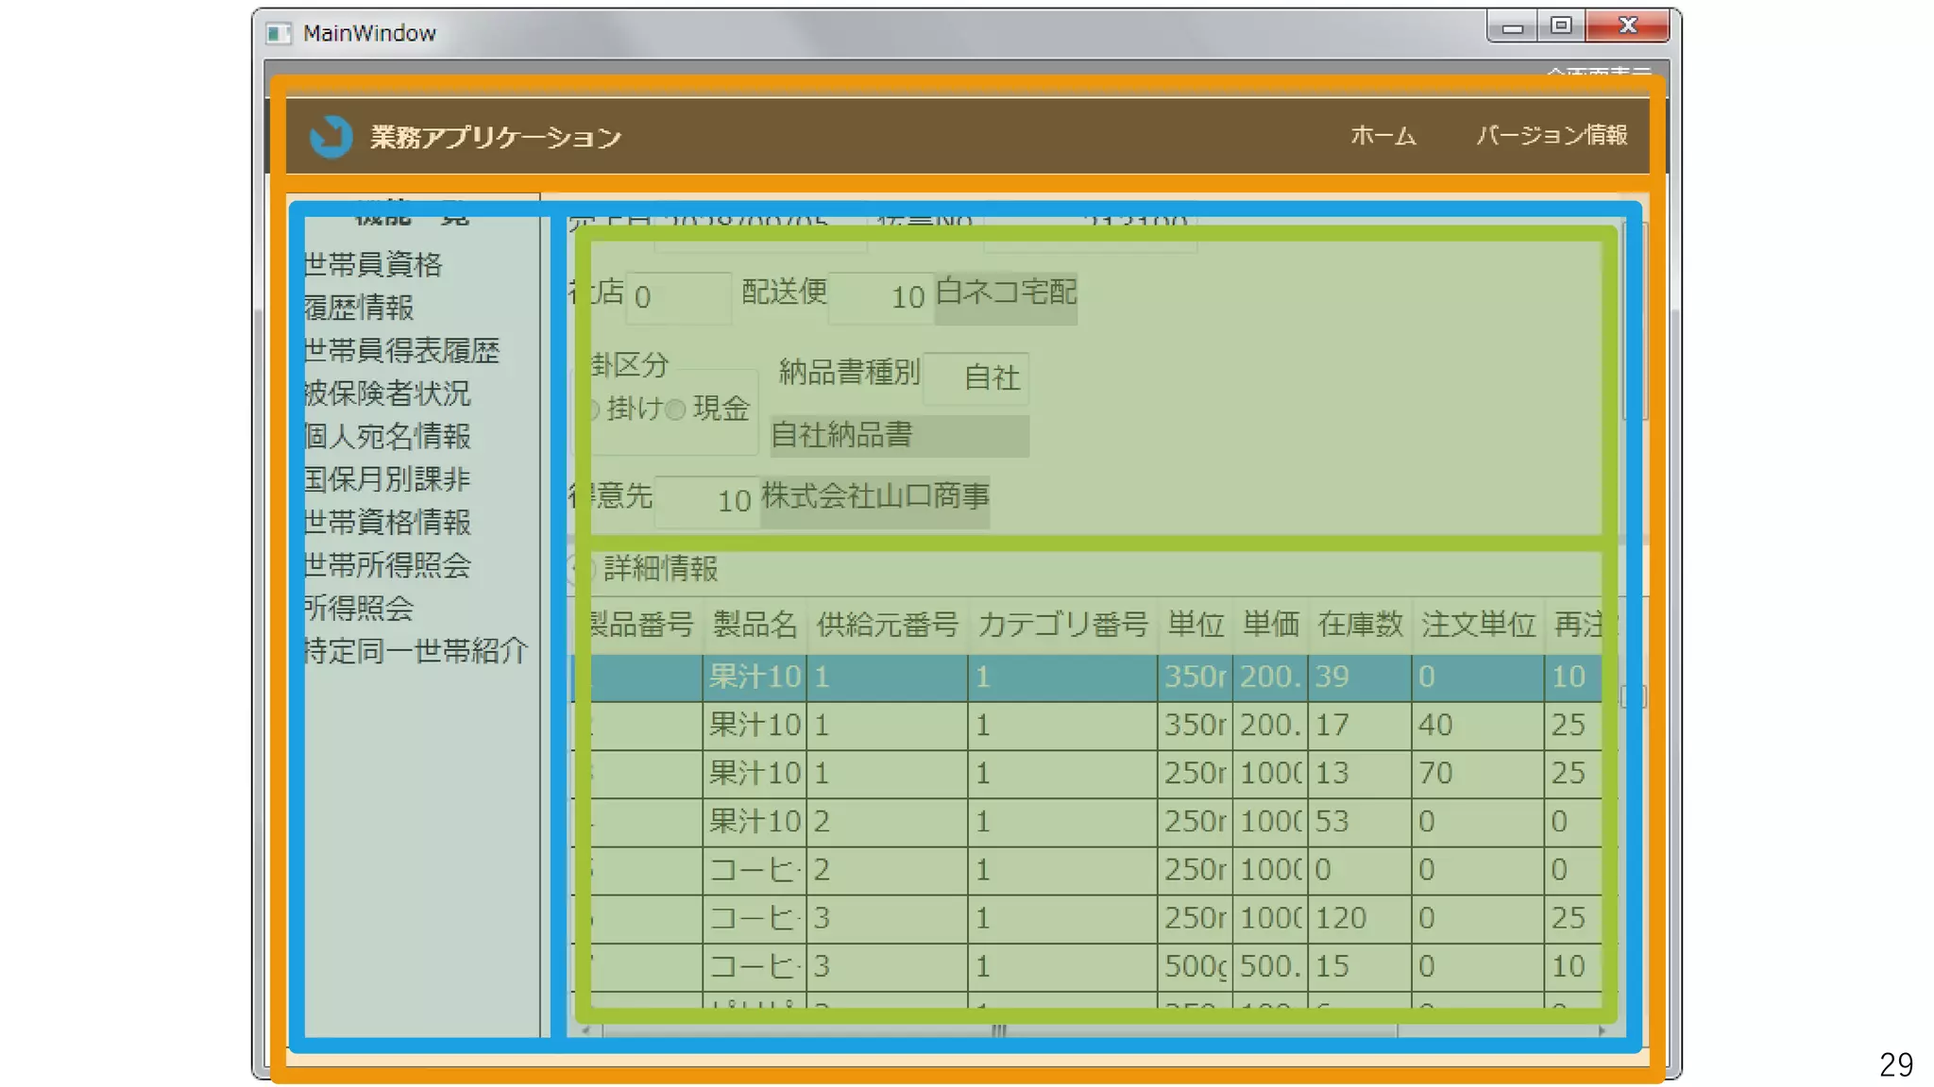1934x1087 pixels.
Task: Open the ホーム menu item
Action: (1383, 136)
